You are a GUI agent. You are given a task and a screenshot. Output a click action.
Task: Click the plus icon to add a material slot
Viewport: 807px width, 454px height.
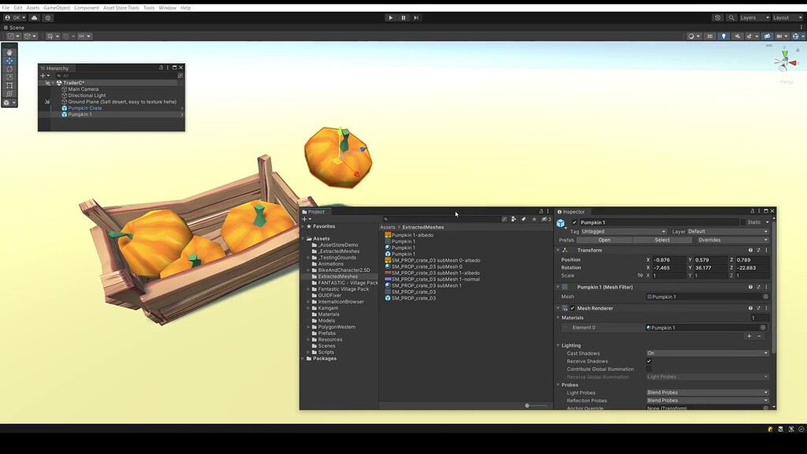[x=749, y=334]
